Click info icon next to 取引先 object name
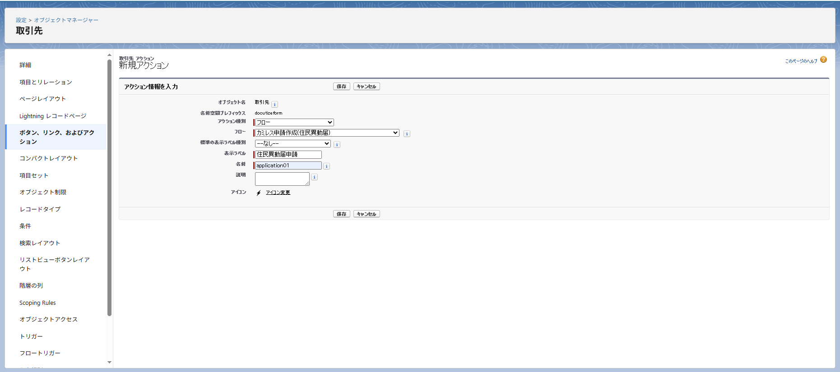The height and width of the screenshot is (372, 840). pos(274,105)
